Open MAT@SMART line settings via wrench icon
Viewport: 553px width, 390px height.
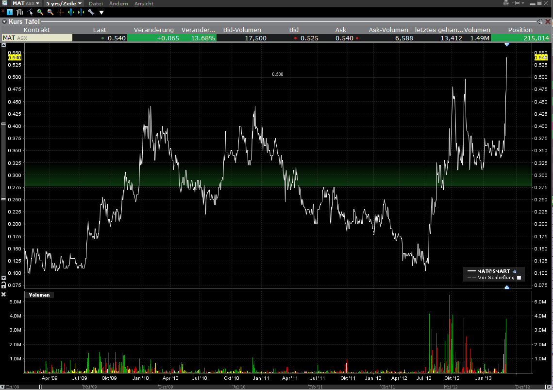(x=514, y=271)
